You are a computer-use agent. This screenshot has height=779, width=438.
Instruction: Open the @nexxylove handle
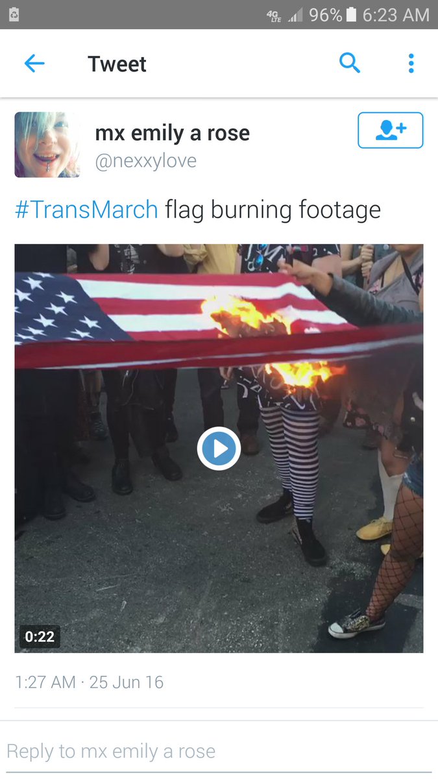(146, 161)
